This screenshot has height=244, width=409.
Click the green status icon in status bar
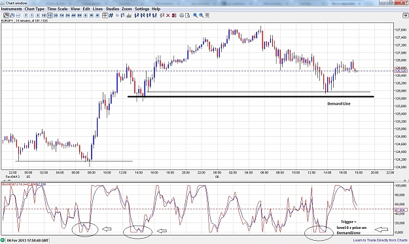[3, 240]
